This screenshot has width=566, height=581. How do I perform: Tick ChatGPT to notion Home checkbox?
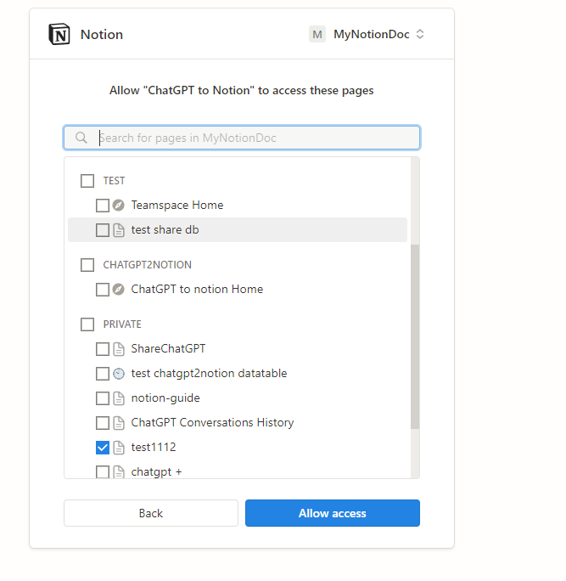103,290
